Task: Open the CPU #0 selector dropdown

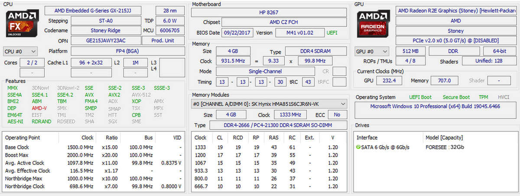Action: coord(20,51)
